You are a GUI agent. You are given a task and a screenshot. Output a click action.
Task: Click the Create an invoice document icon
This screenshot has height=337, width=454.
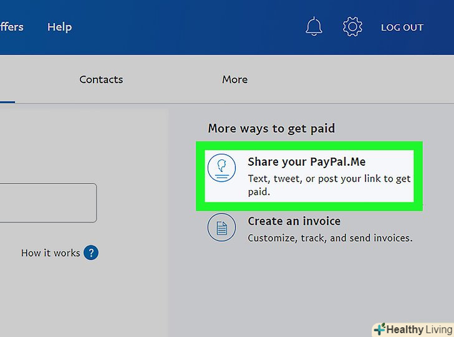(x=221, y=227)
